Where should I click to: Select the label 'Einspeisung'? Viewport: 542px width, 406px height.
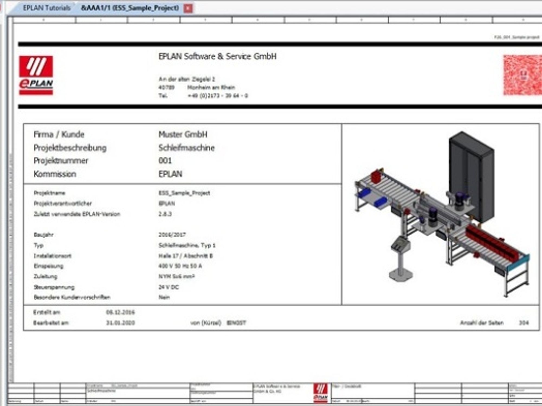point(49,266)
